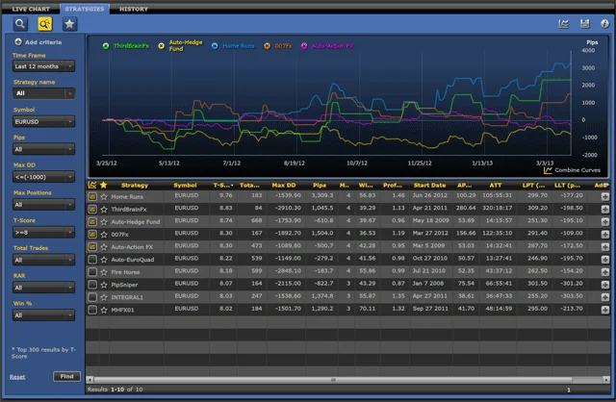The image size is (616, 402).
Task: Click the horizontal scrollbar thumb
Action: tap(333, 380)
